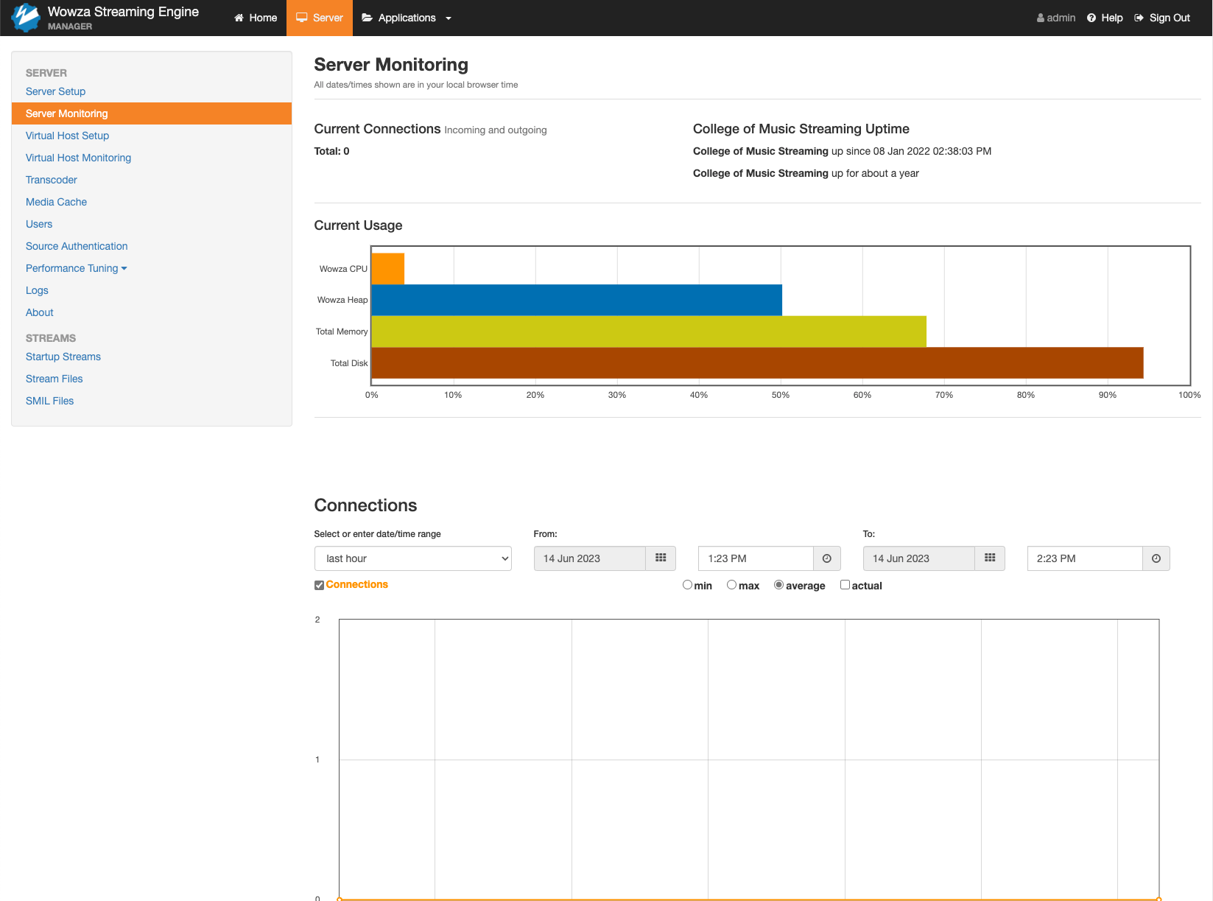
Task: Open the To date calendar picker icon
Action: click(x=990, y=558)
